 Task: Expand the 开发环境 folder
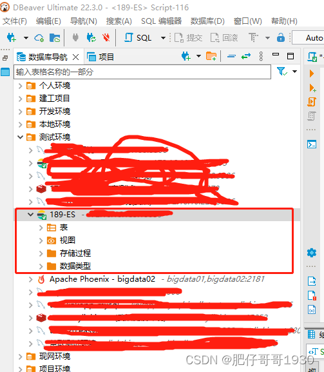click(x=21, y=112)
